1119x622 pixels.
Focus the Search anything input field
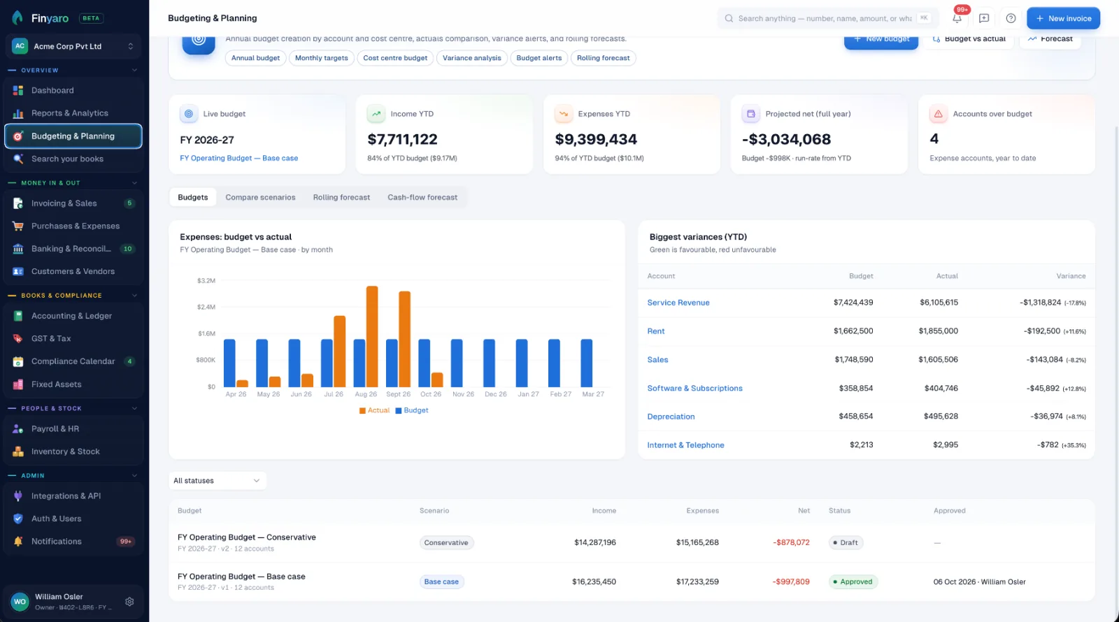827,18
